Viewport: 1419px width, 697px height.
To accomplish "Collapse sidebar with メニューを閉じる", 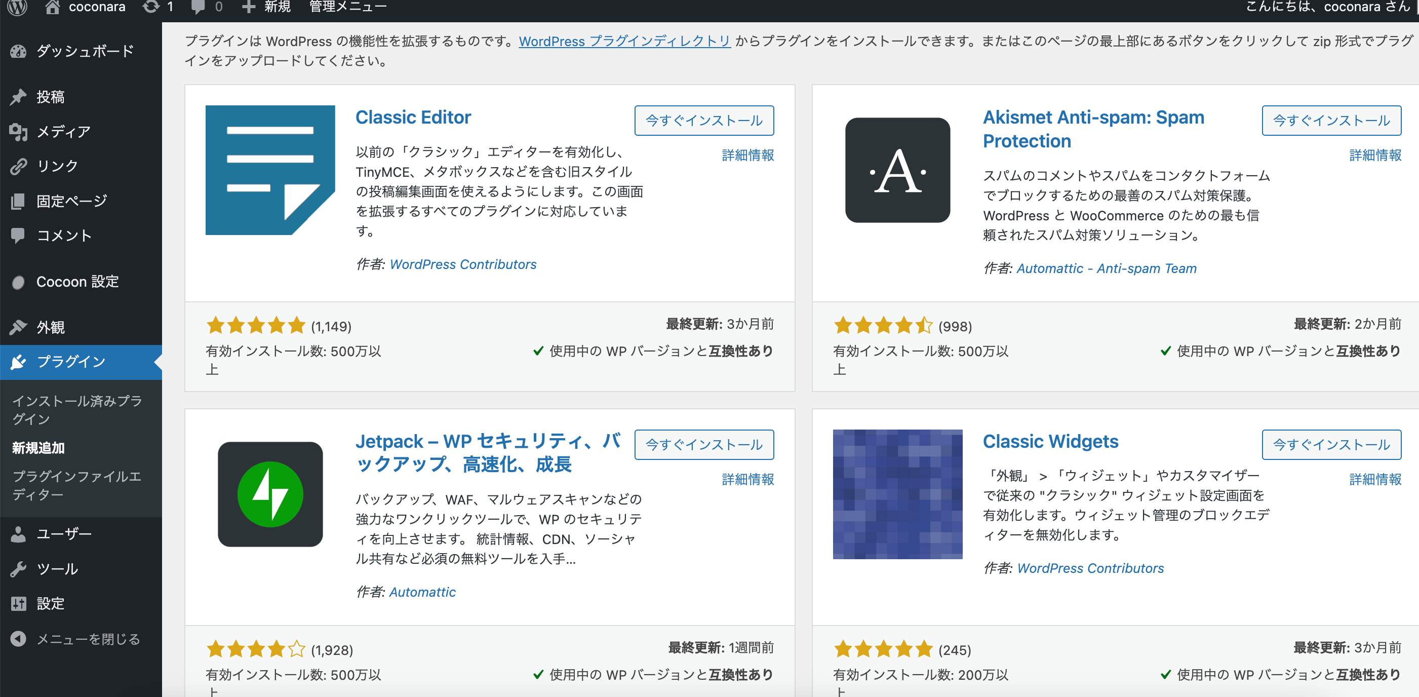I will point(87,639).
